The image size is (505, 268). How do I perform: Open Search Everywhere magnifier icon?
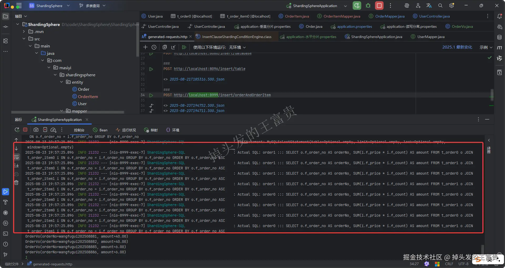[440, 6]
